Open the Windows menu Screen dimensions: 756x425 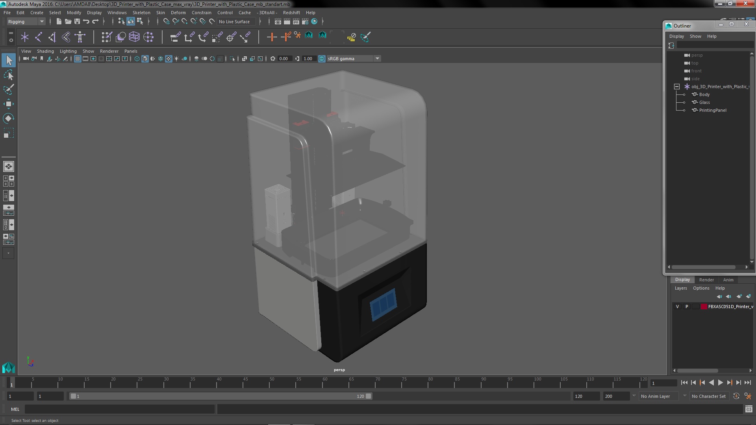[x=117, y=13]
